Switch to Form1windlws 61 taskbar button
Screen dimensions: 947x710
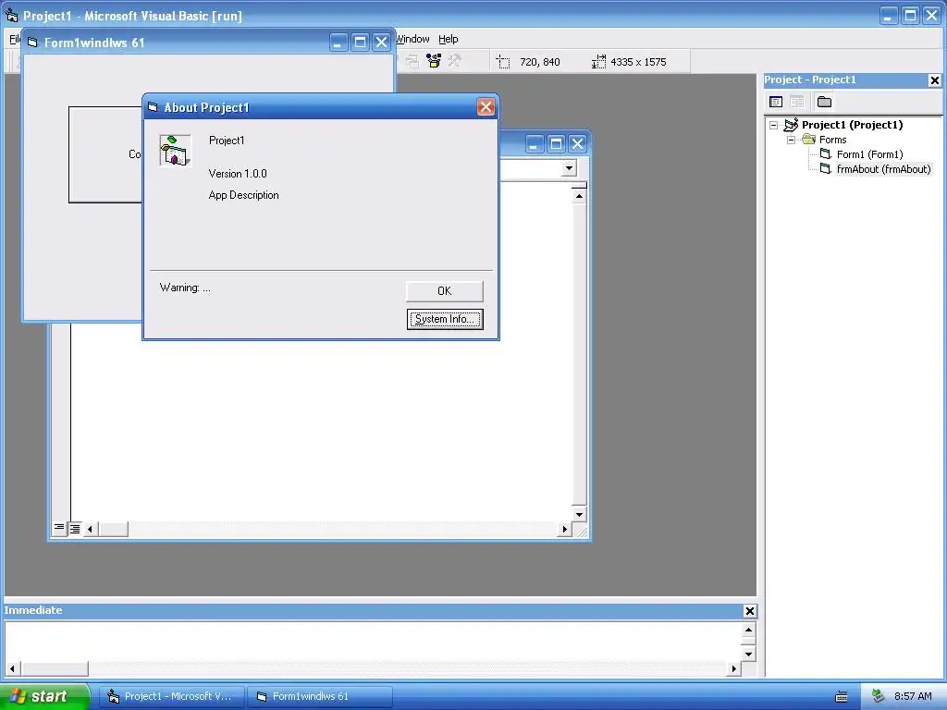(320, 696)
